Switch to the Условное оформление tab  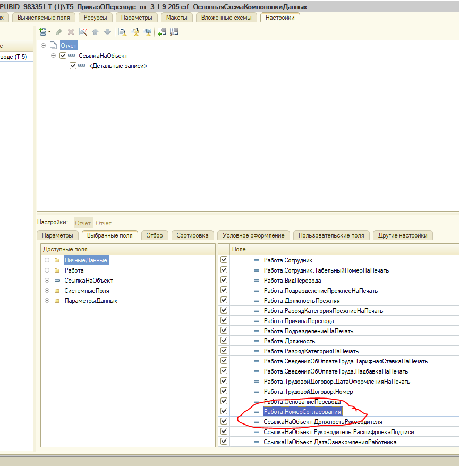tap(253, 235)
